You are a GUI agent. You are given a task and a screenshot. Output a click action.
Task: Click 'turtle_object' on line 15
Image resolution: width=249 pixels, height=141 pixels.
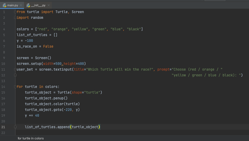(x=38, y=92)
